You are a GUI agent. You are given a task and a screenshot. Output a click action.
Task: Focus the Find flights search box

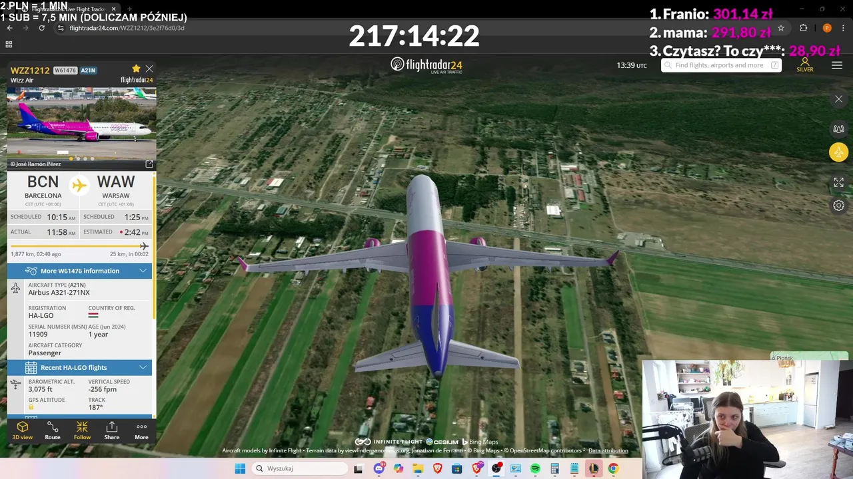click(x=721, y=65)
